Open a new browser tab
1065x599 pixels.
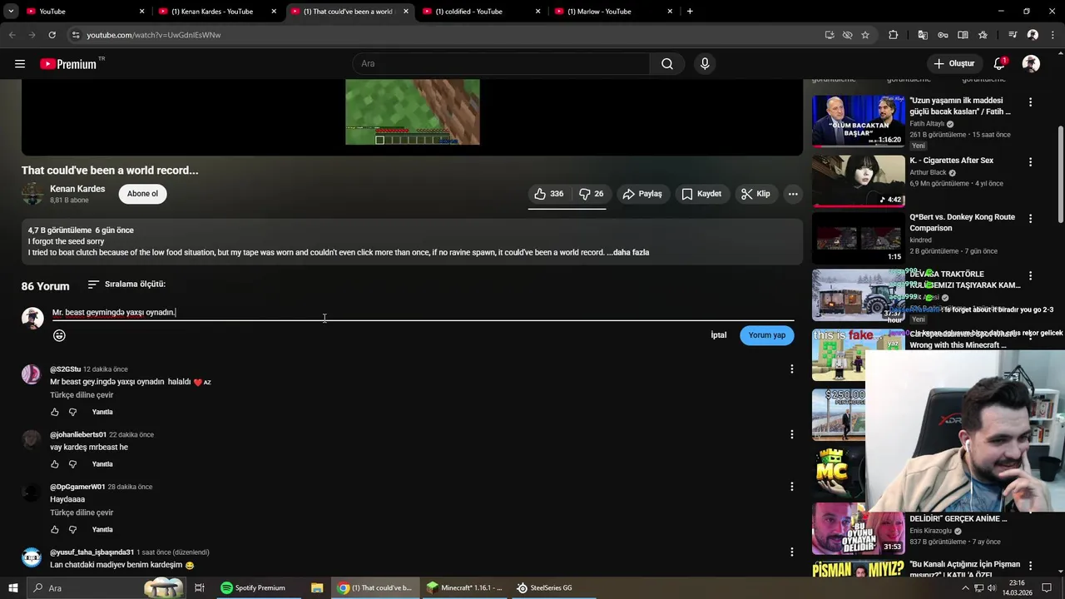[x=690, y=12]
